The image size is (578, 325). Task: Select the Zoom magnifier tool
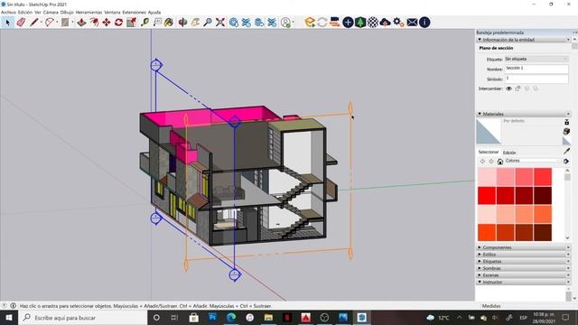tap(208, 23)
